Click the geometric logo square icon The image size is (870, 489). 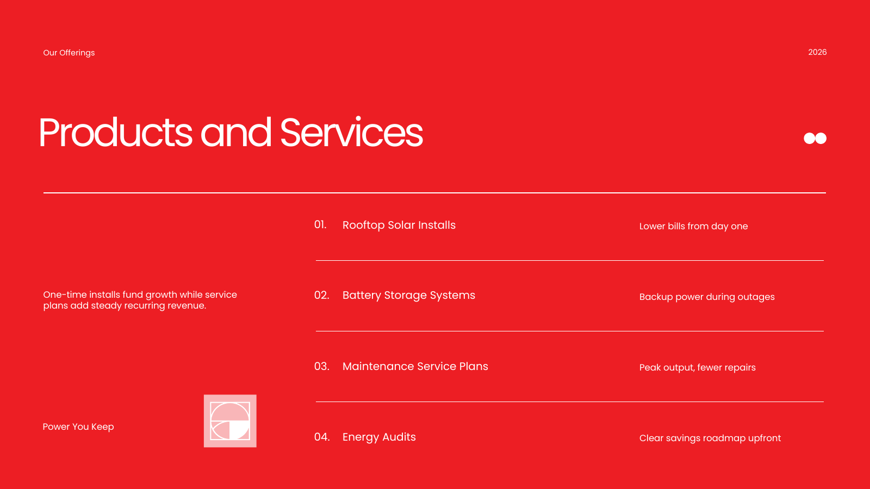pos(230,421)
